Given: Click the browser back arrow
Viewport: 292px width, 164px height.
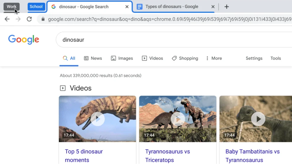Looking at the screenshot, I should (x=7, y=19).
